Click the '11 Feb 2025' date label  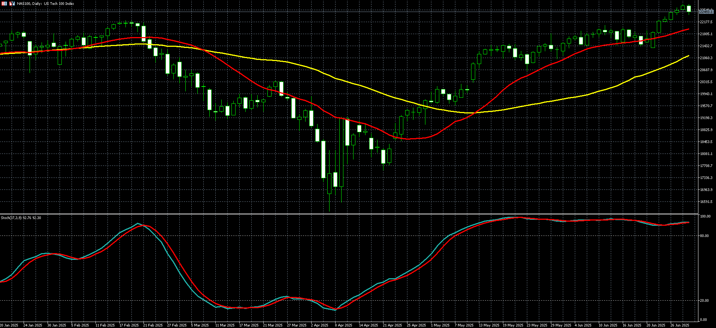tap(105, 325)
